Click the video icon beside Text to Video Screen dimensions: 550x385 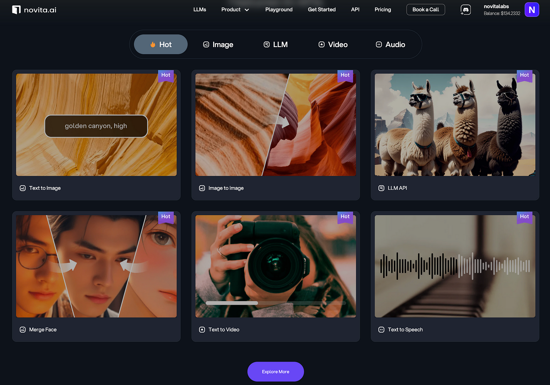pos(202,330)
